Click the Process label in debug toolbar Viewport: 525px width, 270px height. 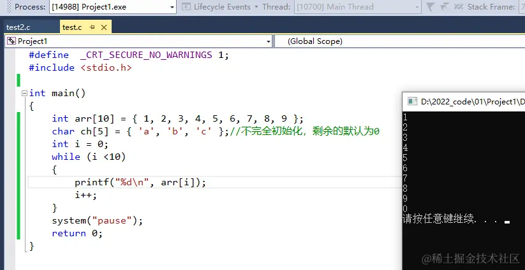tap(30, 6)
